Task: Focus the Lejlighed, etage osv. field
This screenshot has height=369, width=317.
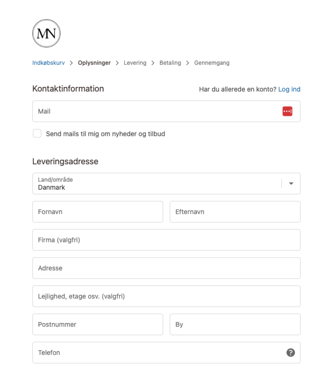Action: tap(166, 296)
